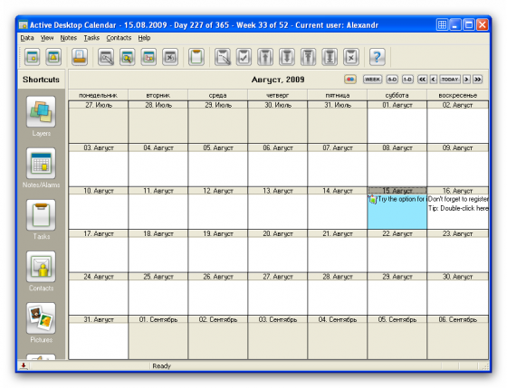Click the move task to bottom icon
Screen dimensions: 507x388
tap(330, 57)
